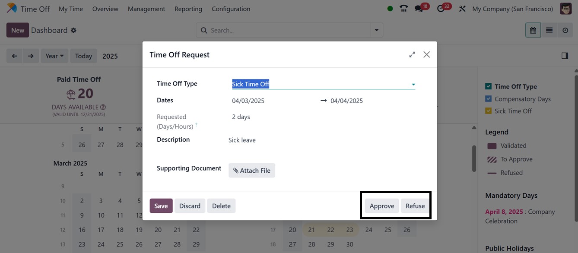
Task: Open the discuss messages icon
Action: [x=419, y=9]
